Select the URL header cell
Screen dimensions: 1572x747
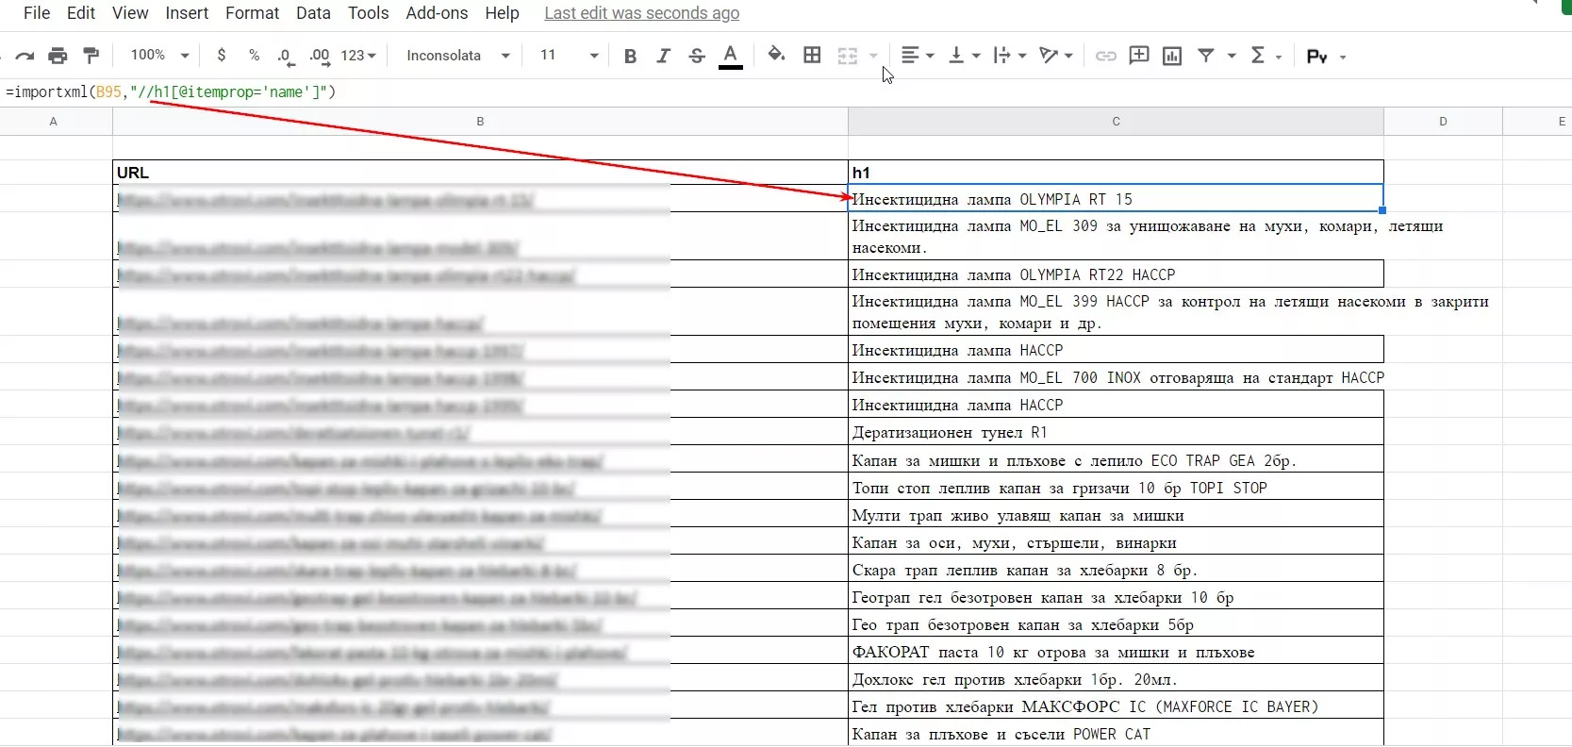(x=480, y=173)
